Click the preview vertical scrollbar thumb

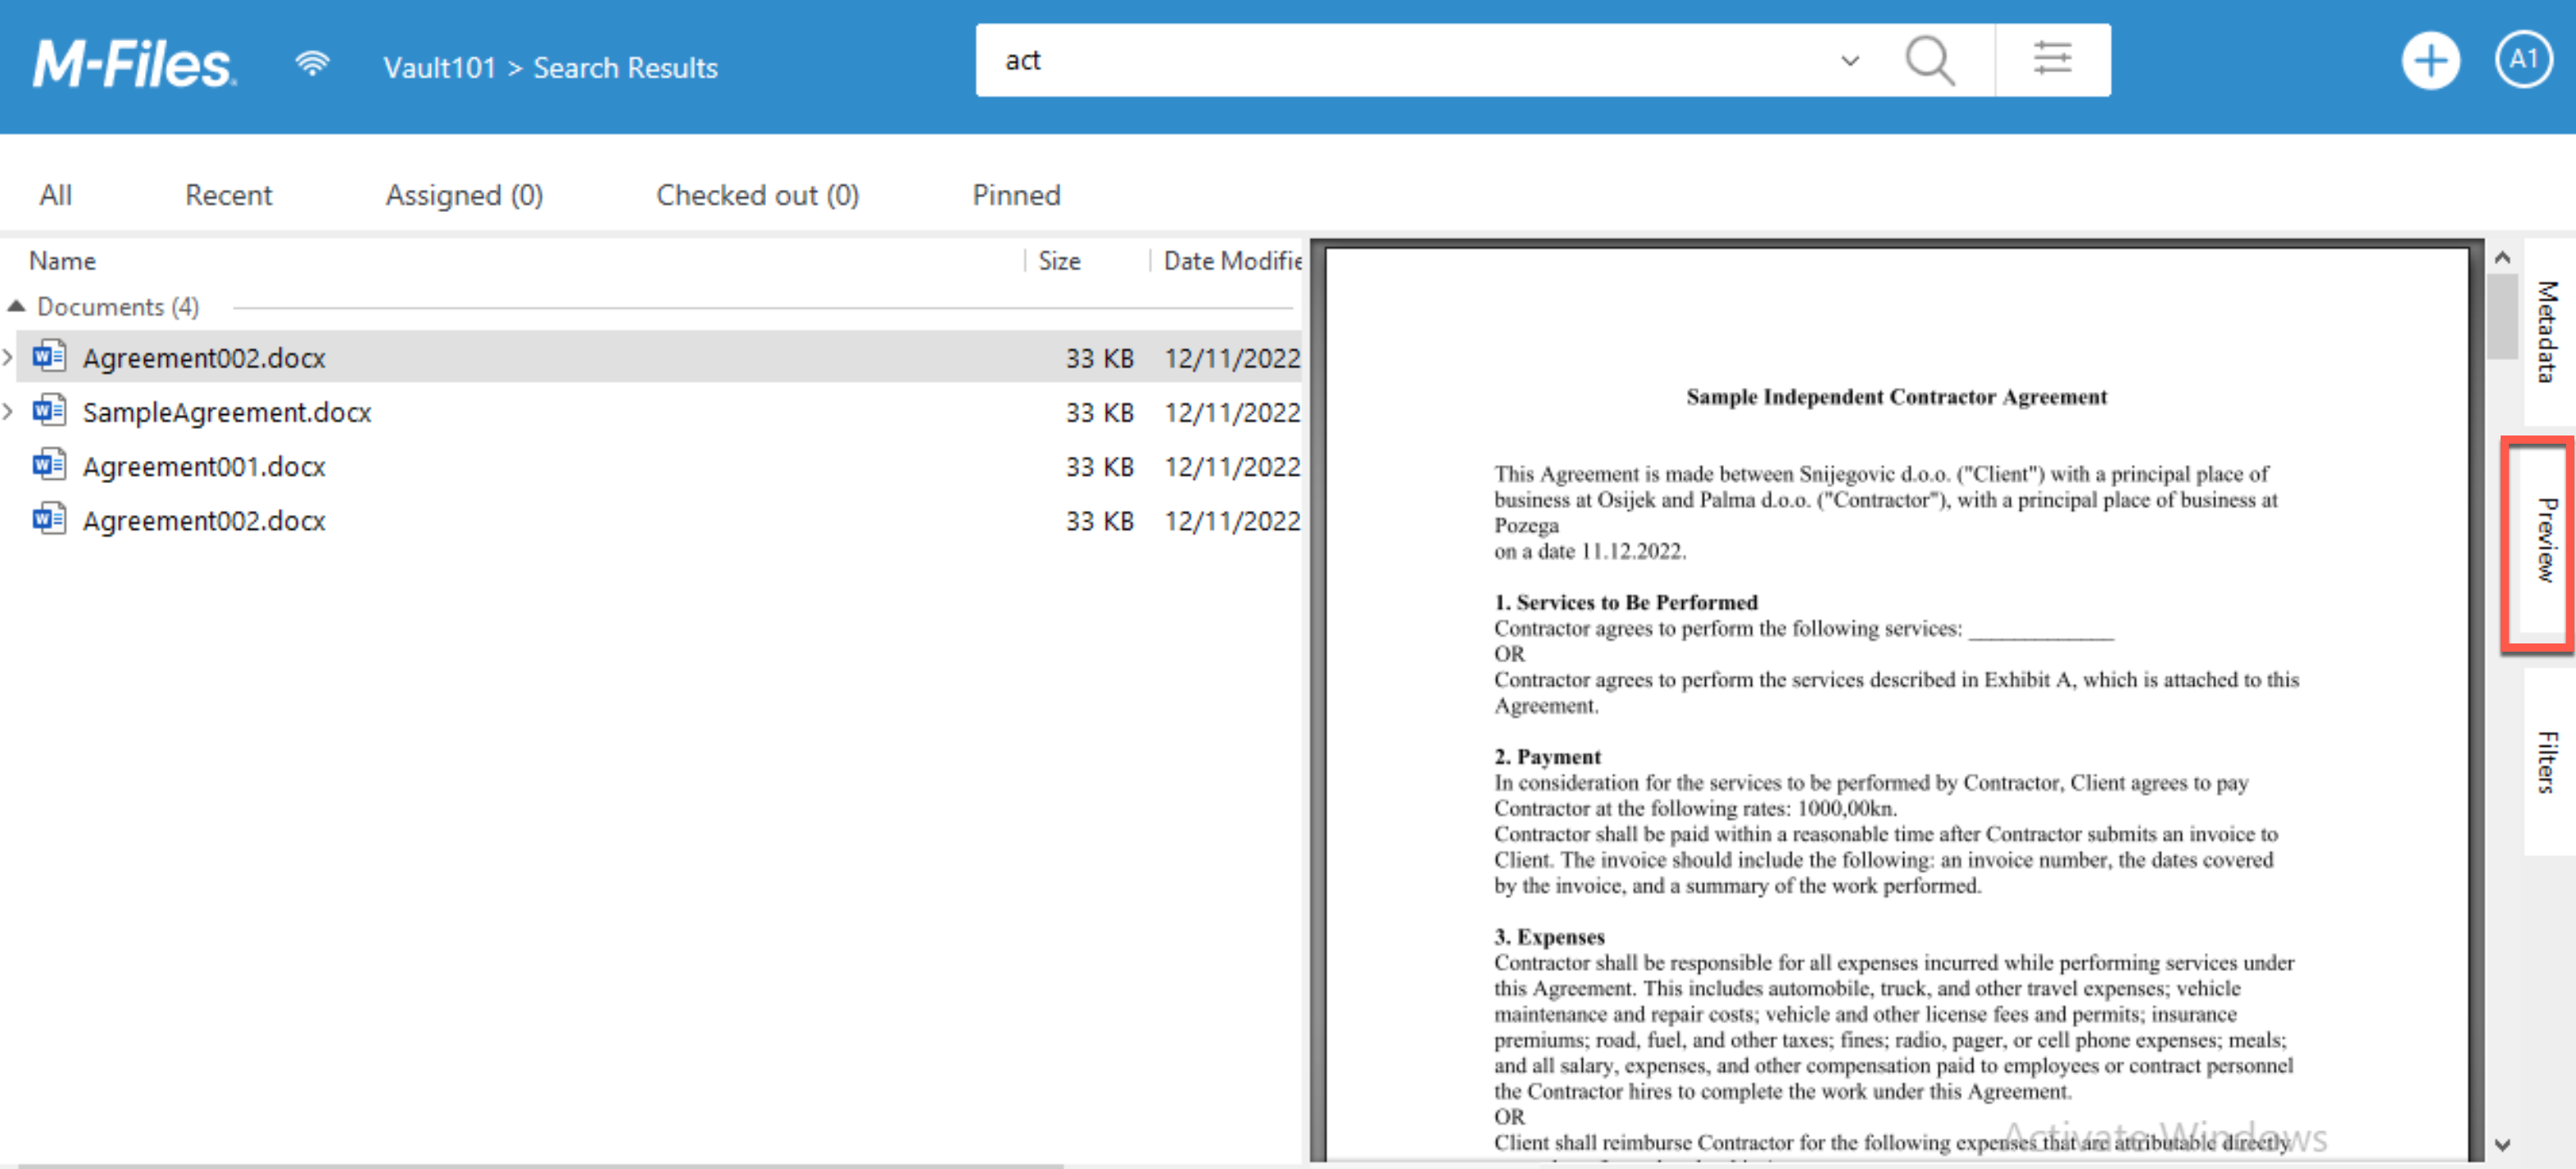2502,316
